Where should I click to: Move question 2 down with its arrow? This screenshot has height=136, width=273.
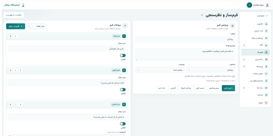tap(15, 70)
